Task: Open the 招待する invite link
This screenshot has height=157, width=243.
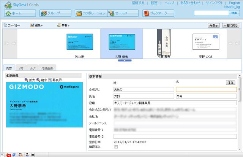Action: click(138, 3)
